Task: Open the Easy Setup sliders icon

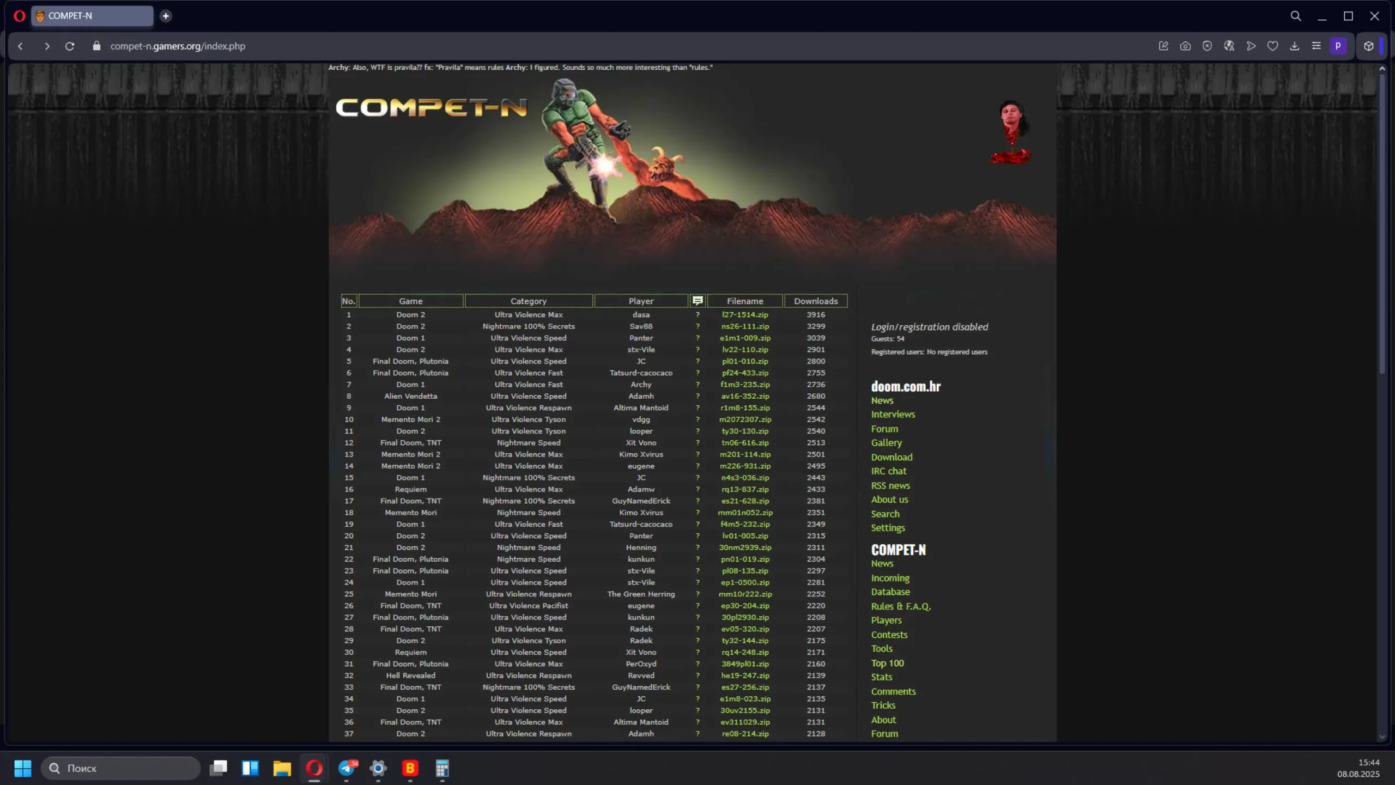Action: tap(1316, 46)
